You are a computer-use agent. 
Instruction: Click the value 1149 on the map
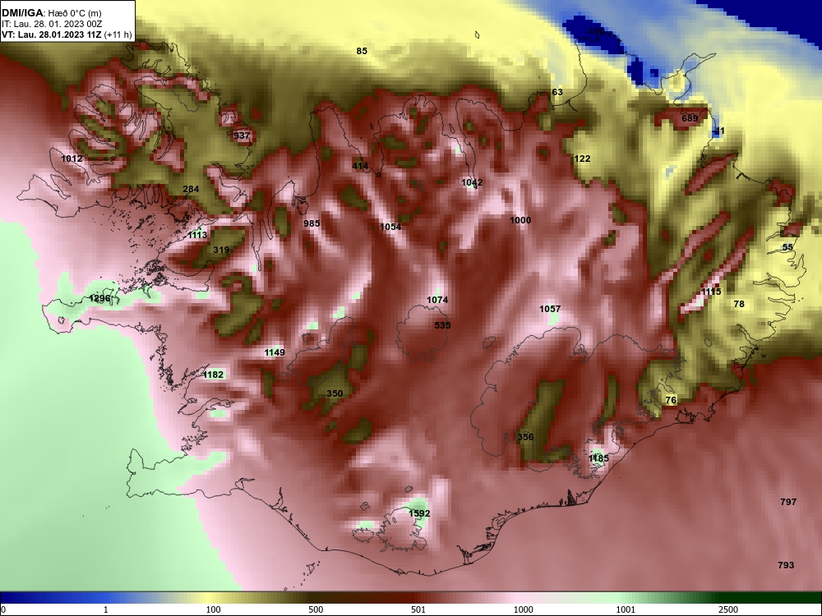coord(275,352)
